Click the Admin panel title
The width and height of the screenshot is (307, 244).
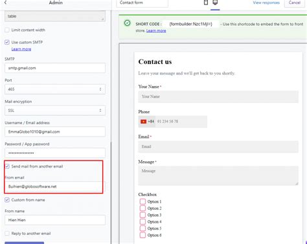coord(56,3)
